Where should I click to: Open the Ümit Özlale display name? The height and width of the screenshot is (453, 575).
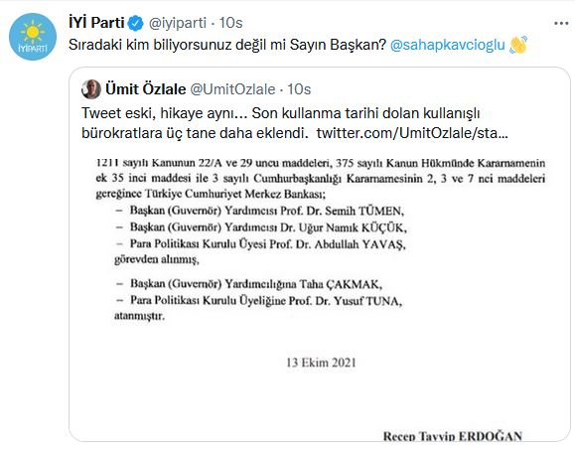click(146, 89)
